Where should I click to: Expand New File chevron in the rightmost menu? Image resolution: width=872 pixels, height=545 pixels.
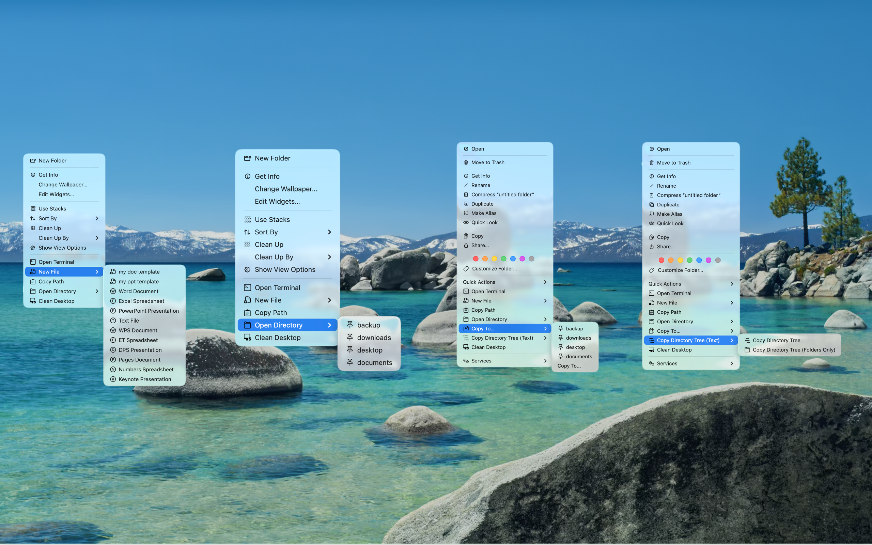732,303
